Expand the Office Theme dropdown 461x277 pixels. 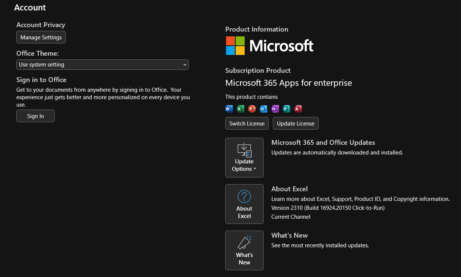point(103,65)
